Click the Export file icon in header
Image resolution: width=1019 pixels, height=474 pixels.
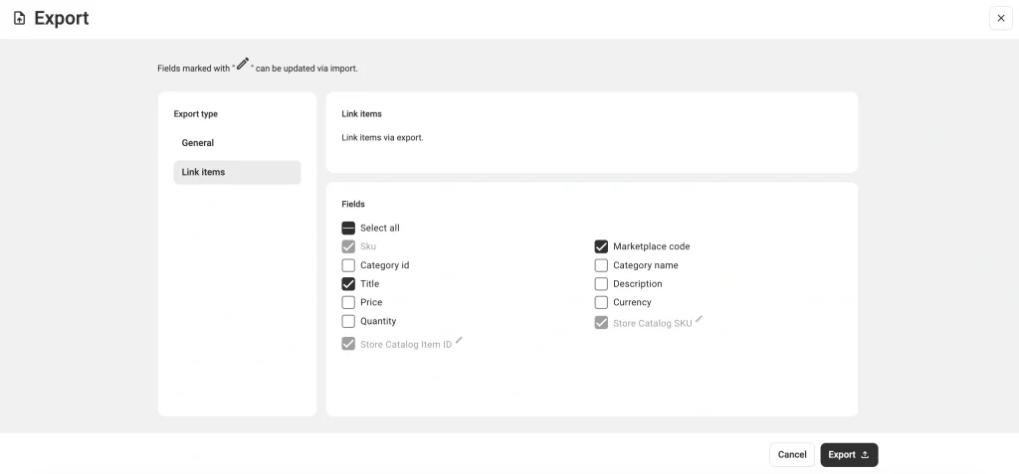click(19, 18)
